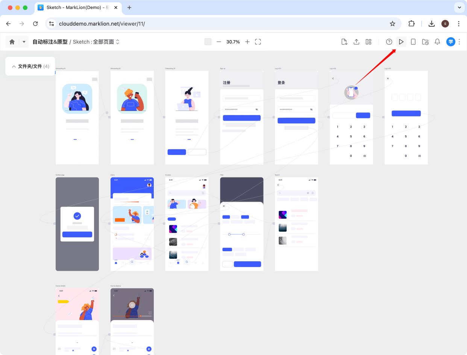Click the 自动标注&原型 breadcrumb link
Screen dimensions: 467x355
(x=50, y=42)
